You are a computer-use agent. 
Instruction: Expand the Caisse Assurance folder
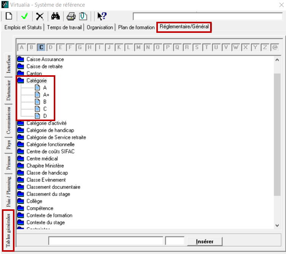[21, 59]
